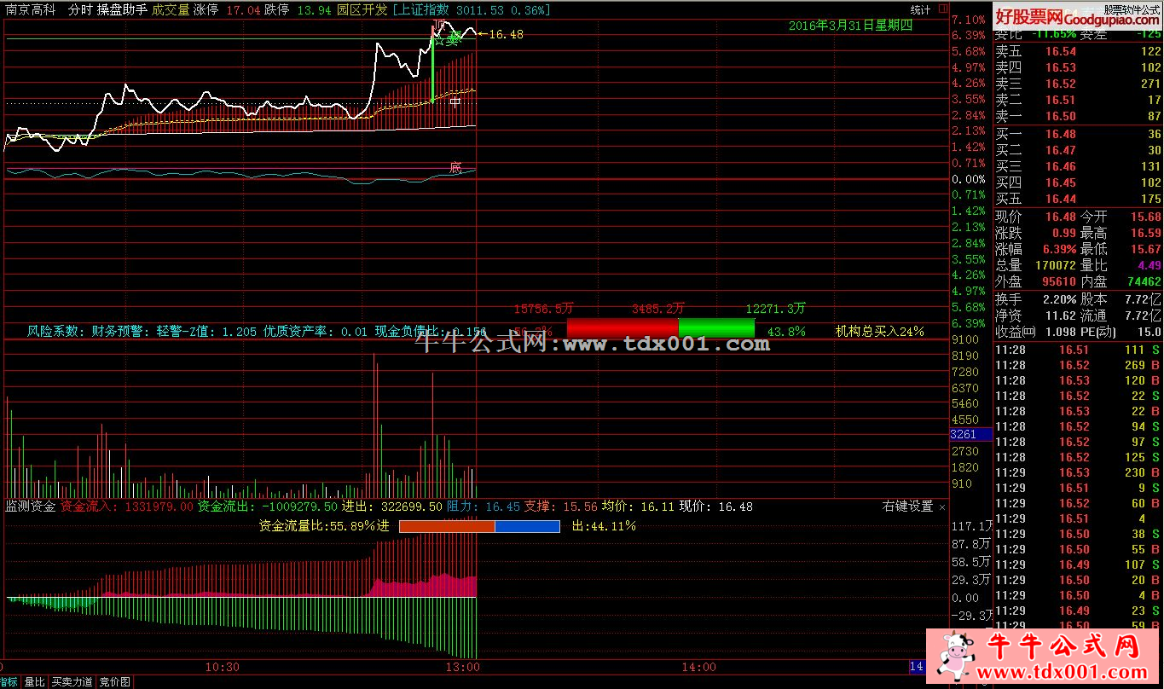This screenshot has width=1164, height=689.
Task: Open the 统计 statistics button
Action: [x=920, y=9]
